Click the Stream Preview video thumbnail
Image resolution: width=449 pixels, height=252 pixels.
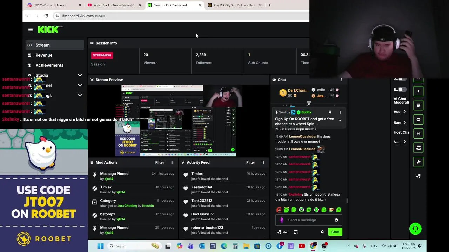[x=179, y=120]
